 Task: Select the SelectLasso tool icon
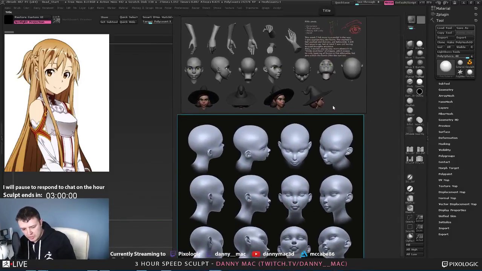[x=410, y=218]
